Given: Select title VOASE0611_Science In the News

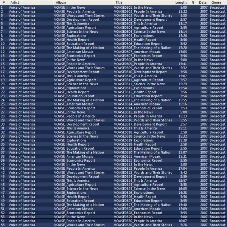Looking at the screenshot, I should pos(140,84).
